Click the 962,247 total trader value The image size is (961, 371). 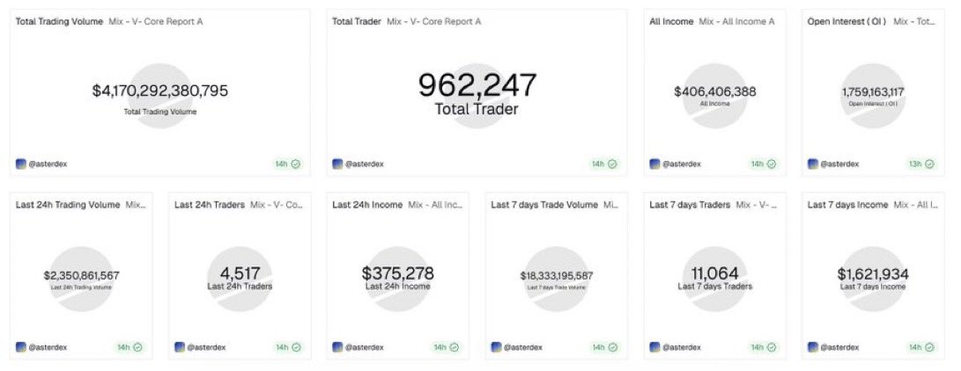coord(477,85)
